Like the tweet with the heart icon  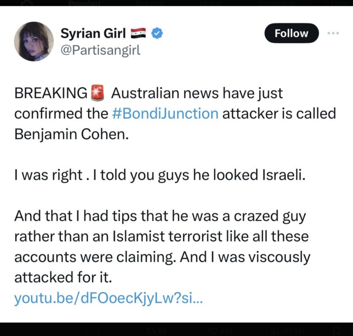pyautogui.click(x=213, y=330)
